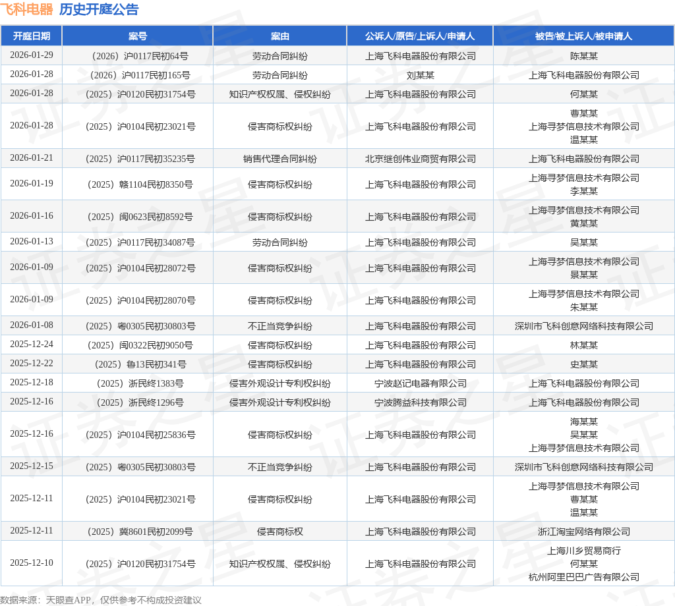Select case number (2025)闽0322民初9050号

(140, 345)
